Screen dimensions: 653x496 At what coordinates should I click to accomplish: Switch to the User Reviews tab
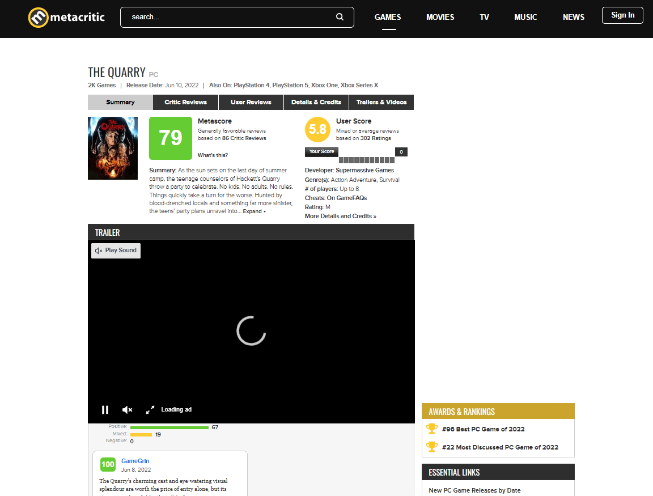pos(251,103)
